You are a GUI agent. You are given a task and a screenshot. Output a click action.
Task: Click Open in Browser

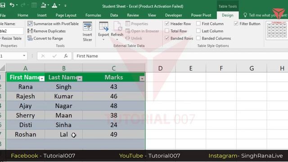tap(142, 31)
